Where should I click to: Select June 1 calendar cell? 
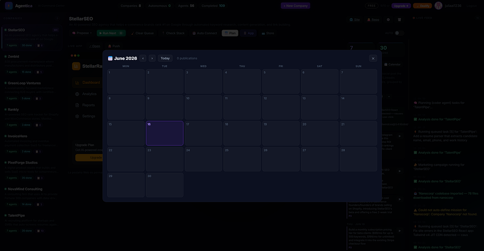pyautogui.click(x=126, y=81)
